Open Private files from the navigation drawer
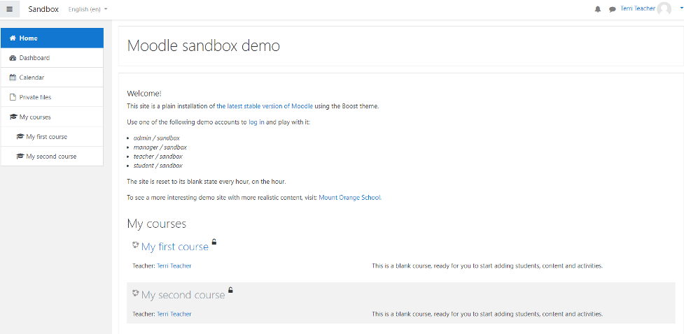Image resolution: width=684 pixels, height=334 pixels. point(52,97)
